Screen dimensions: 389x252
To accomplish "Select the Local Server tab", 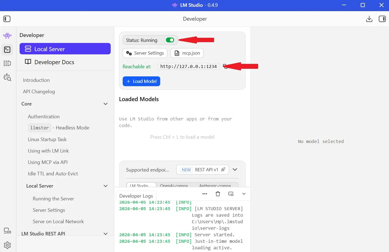I will click(65, 49).
